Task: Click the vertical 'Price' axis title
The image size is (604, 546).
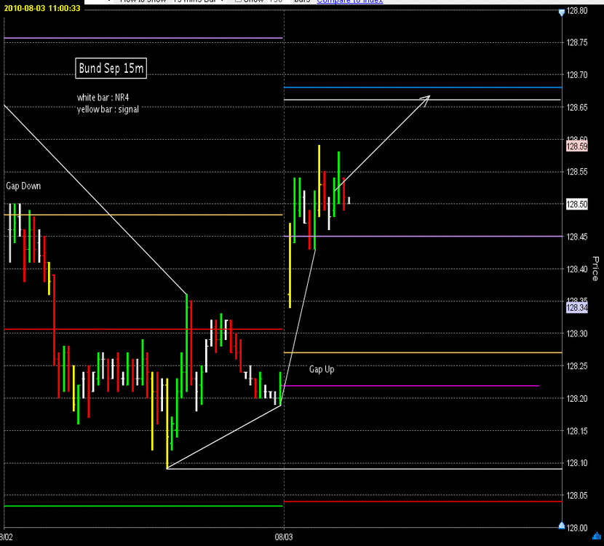Action: click(x=595, y=269)
